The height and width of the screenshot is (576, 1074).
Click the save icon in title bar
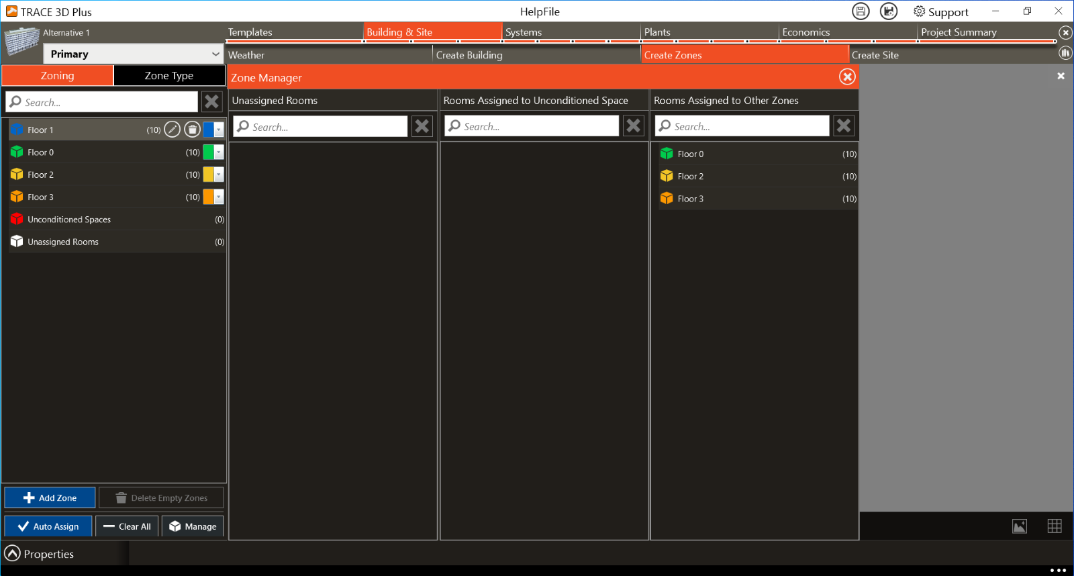tap(861, 11)
